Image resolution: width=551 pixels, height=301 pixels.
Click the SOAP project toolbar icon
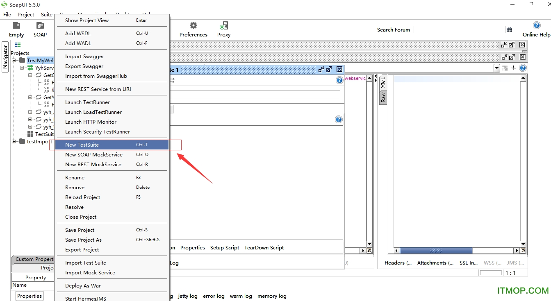(x=40, y=26)
